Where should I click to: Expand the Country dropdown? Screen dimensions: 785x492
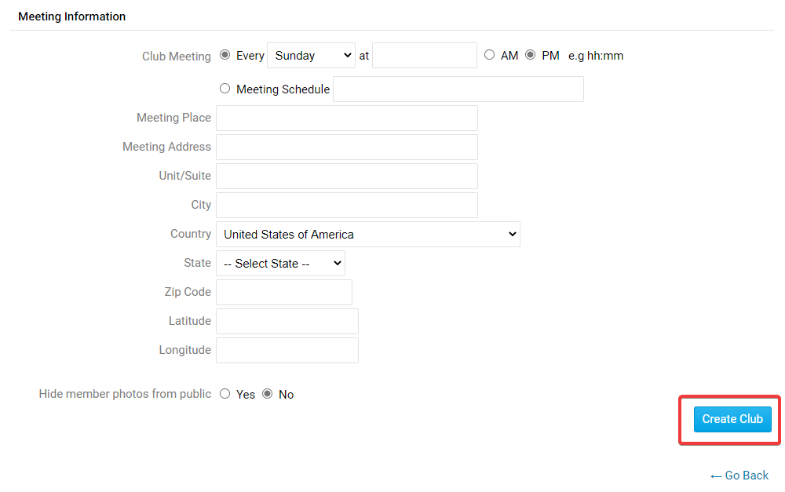click(368, 234)
